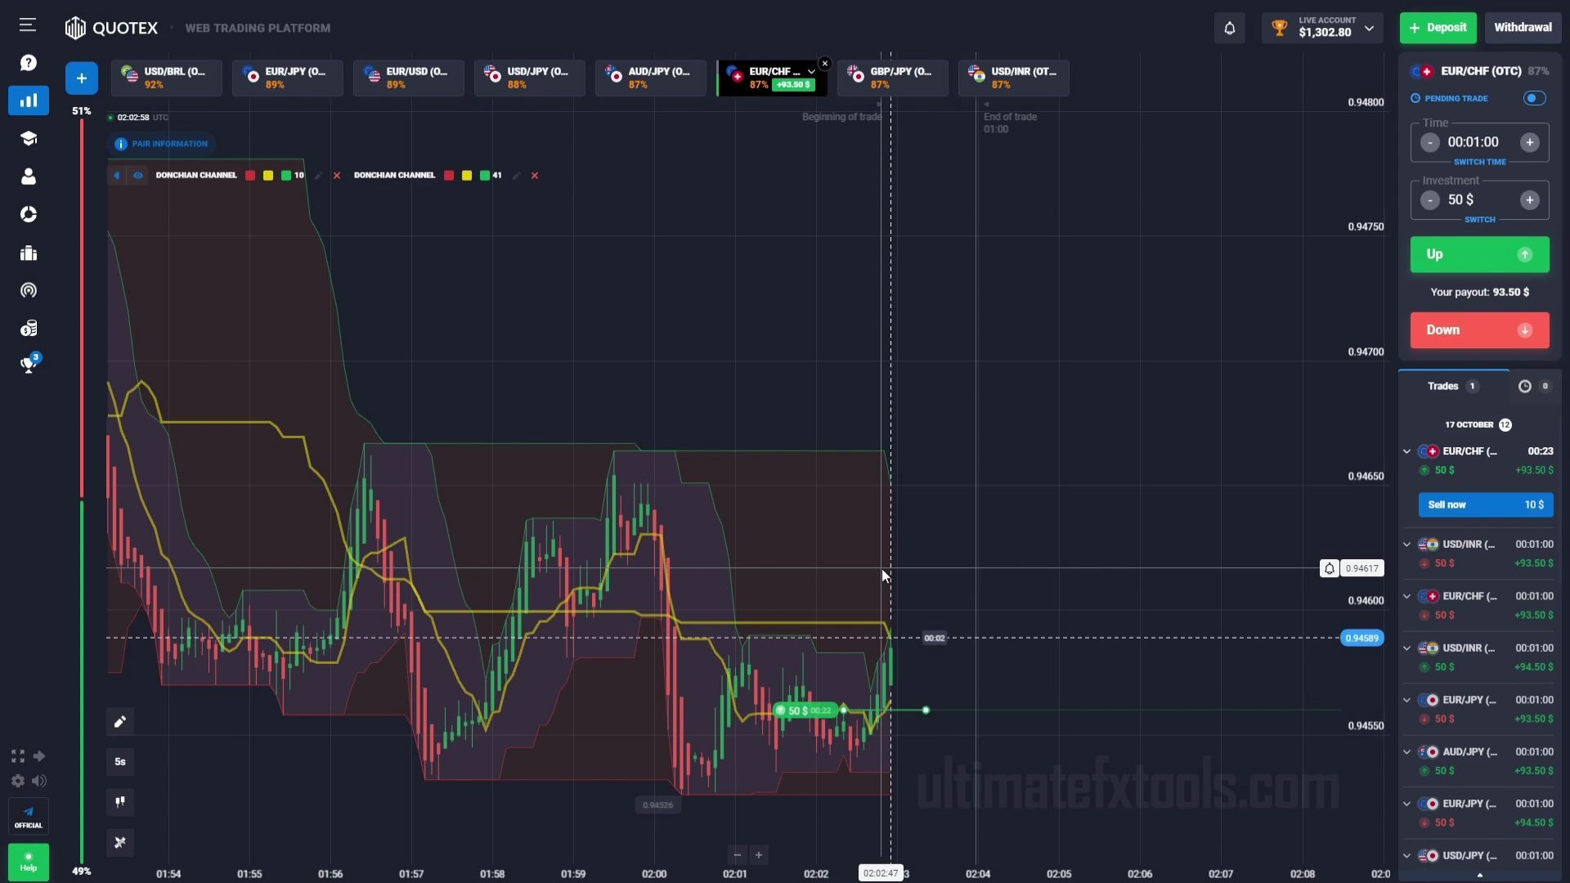The width and height of the screenshot is (1570, 883).
Task: Open the market circle icon in sidebar
Action: tap(29, 214)
